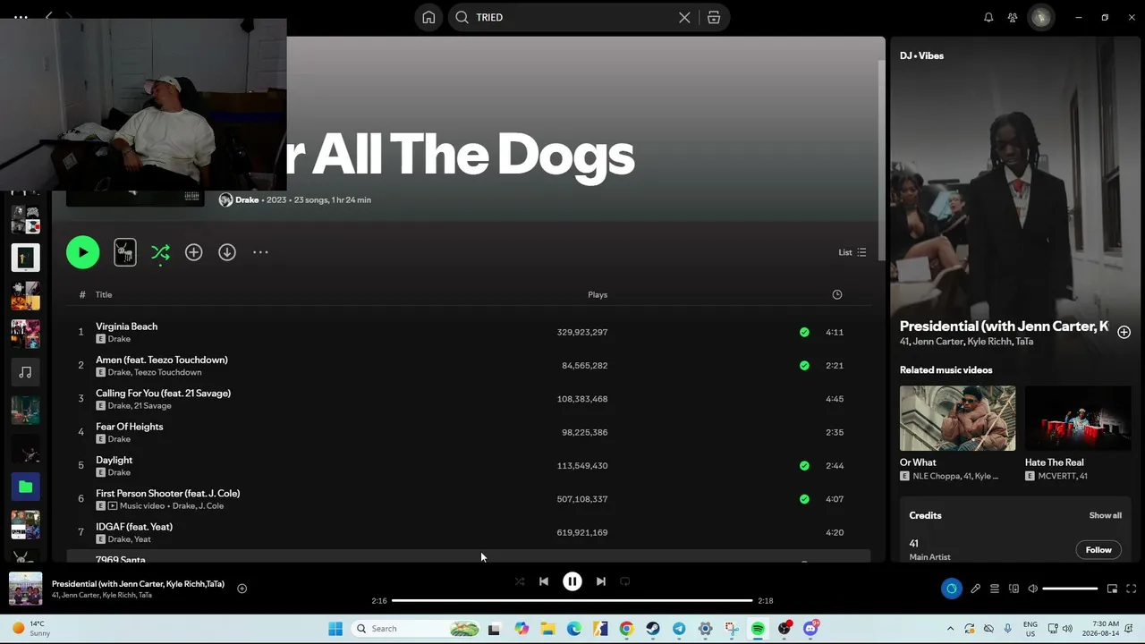Screen dimensions: 1145x644
Task: Focus the search field containing TRIED
Action: [572, 17]
